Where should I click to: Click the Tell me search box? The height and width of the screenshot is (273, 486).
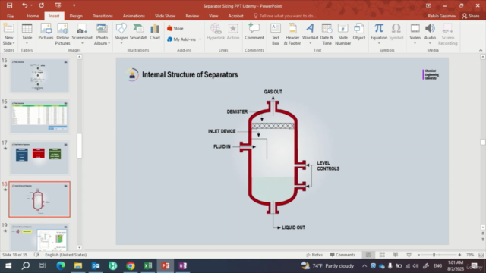pos(286,16)
